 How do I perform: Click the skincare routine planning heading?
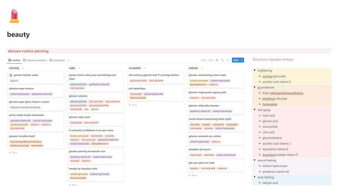click(x=28, y=51)
